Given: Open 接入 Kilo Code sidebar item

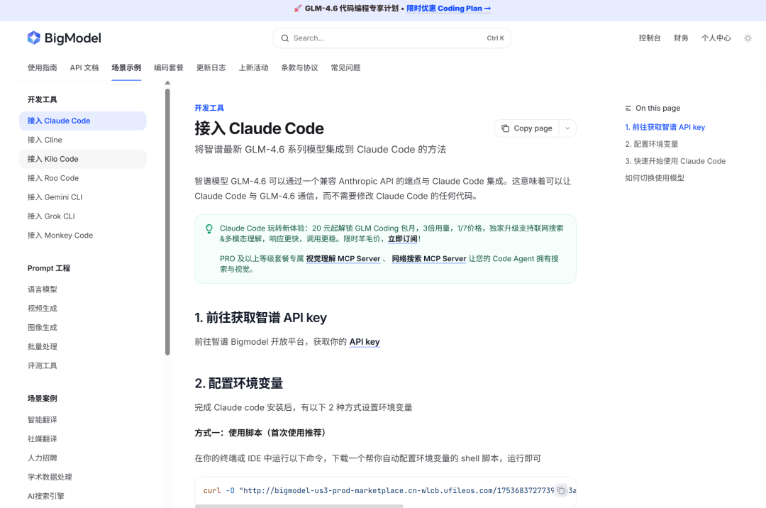Looking at the screenshot, I should point(82,159).
